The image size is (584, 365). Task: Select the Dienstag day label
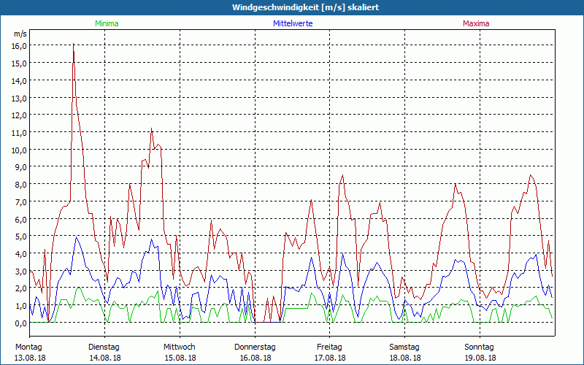(x=104, y=347)
